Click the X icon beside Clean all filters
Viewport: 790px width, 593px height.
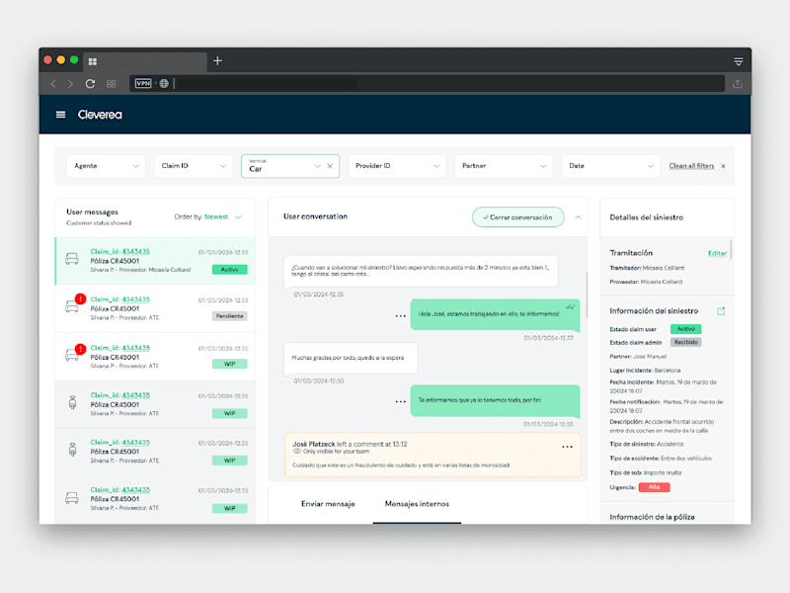pyautogui.click(x=723, y=166)
